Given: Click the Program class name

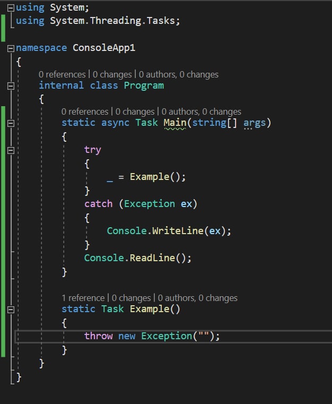Looking at the screenshot, I should click(x=144, y=85).
